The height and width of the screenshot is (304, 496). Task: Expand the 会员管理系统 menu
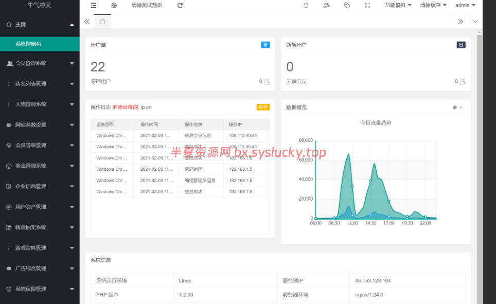click(72, 63)
